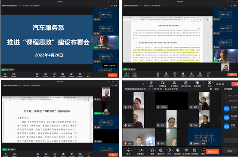Open the More menu with three dots in gallery meeting

[x=203, y=150]
